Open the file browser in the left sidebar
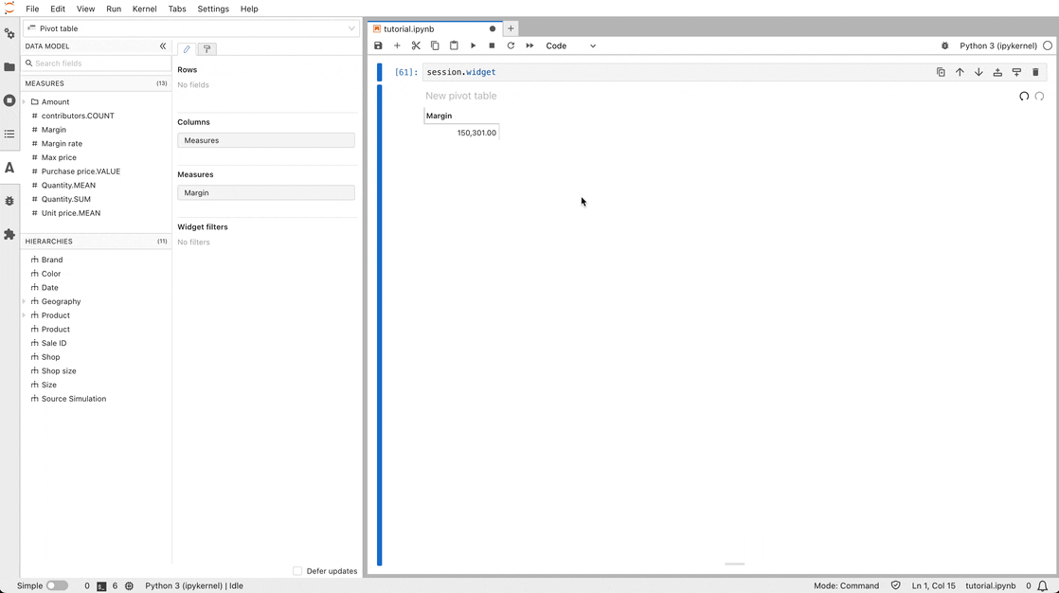This screenshot has height=593, width=1059. [9, 66]
